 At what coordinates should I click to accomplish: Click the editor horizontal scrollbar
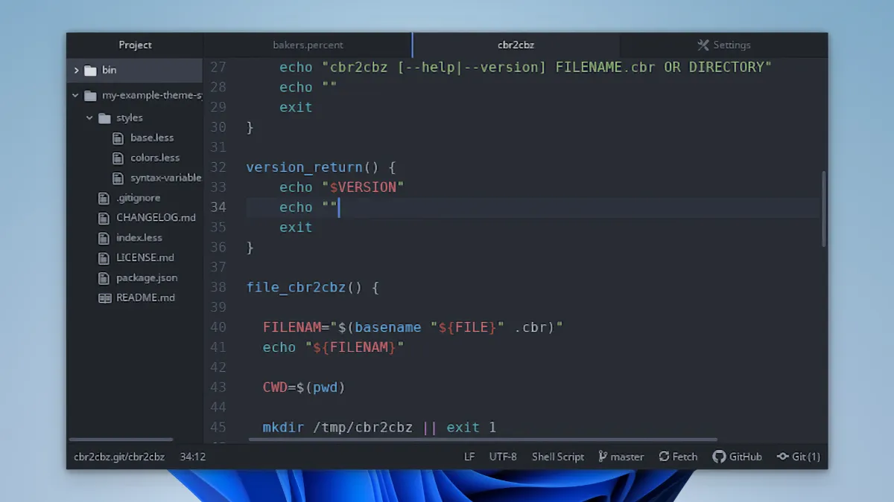[x=483, y=440]
